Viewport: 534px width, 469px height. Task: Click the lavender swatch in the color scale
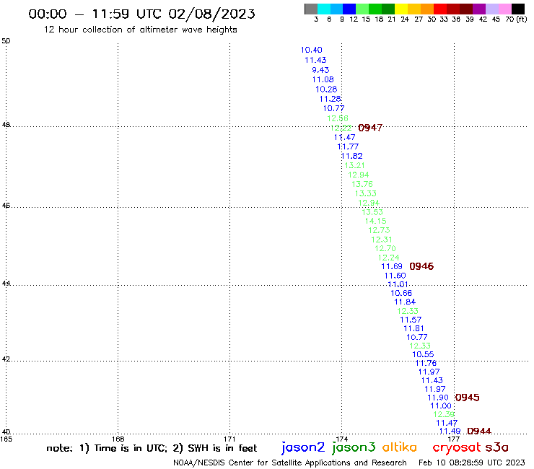tap(491, 9)
